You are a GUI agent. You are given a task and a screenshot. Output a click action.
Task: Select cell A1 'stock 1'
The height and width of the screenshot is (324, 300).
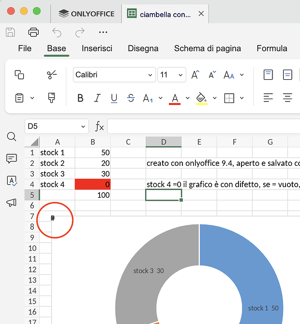57,153
